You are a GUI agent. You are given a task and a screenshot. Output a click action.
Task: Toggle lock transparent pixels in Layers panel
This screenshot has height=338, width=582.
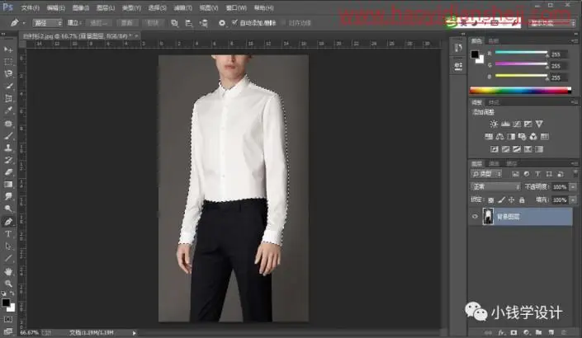click(490, 200)
